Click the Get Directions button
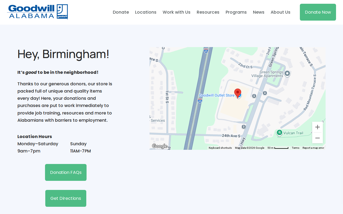This screenshot has height=214, width=343. click(x=66, y=198)
